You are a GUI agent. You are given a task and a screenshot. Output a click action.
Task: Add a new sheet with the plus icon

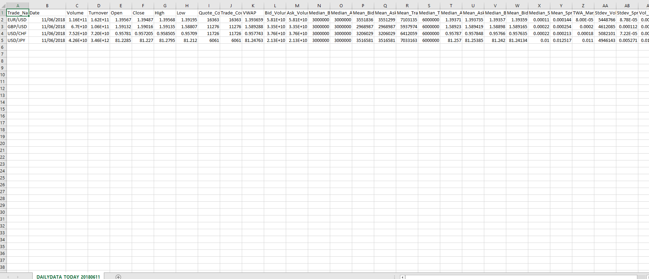coord(118,277)
